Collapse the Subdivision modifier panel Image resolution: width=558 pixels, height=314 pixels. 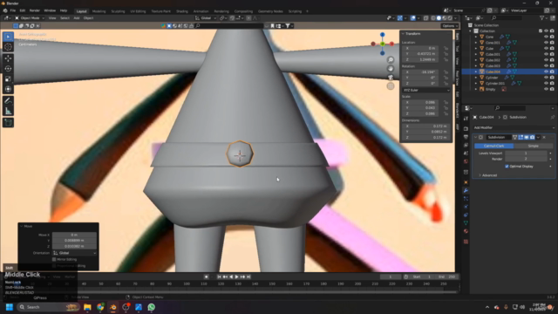[x=476, y=137]
